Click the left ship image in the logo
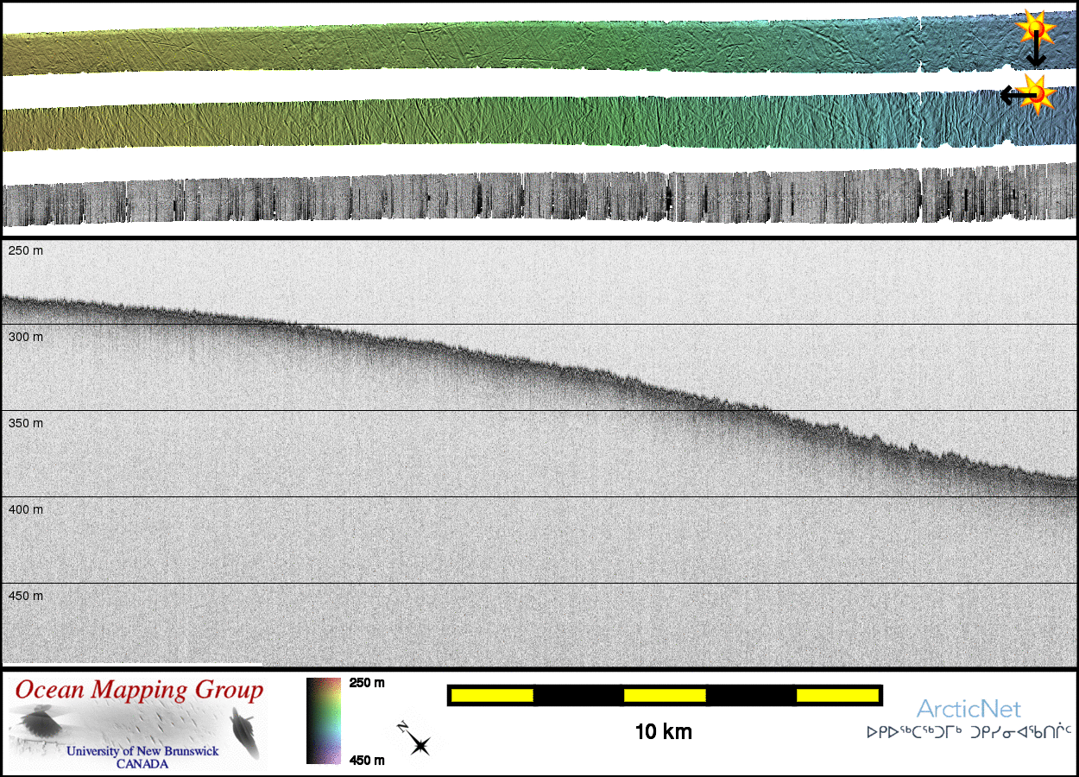Screen dimensions: 1079x777 click(39, 722)
